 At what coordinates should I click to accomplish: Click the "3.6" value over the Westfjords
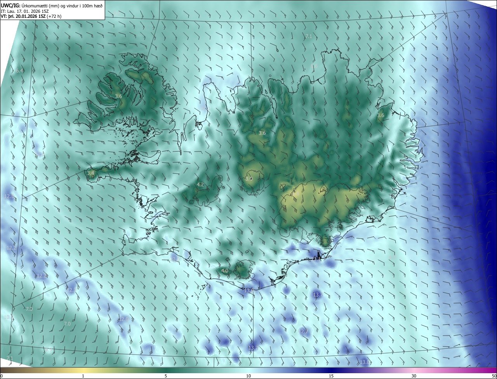click(x=119, y=96)
